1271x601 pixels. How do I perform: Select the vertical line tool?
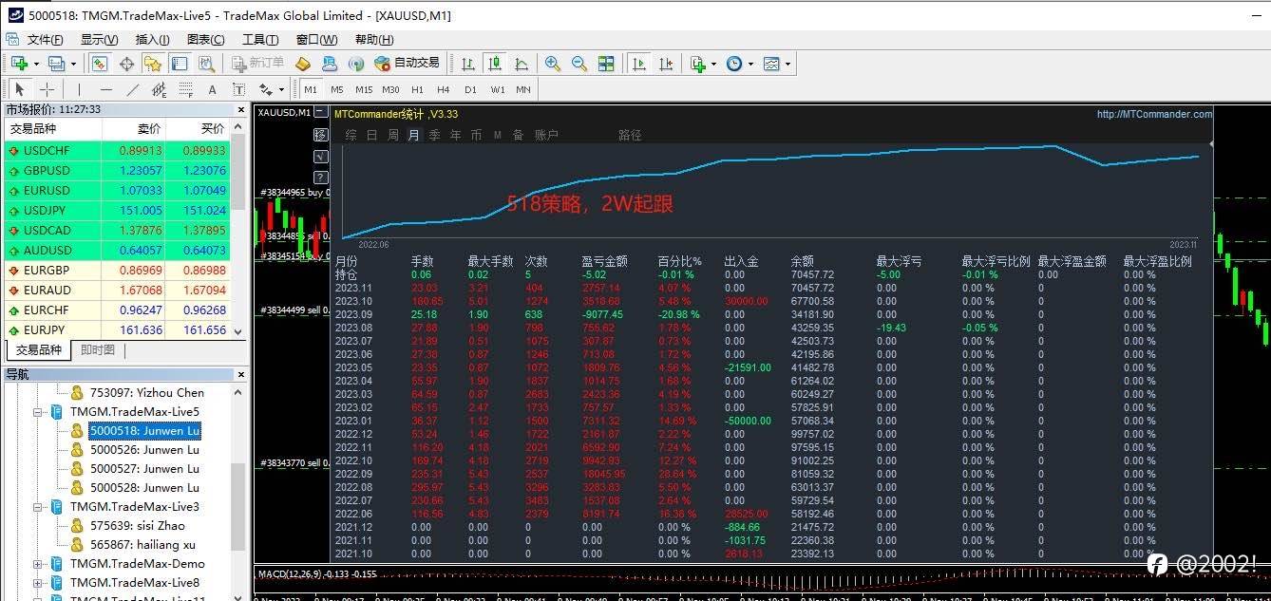pyautogui.click(x=80, y=89)
